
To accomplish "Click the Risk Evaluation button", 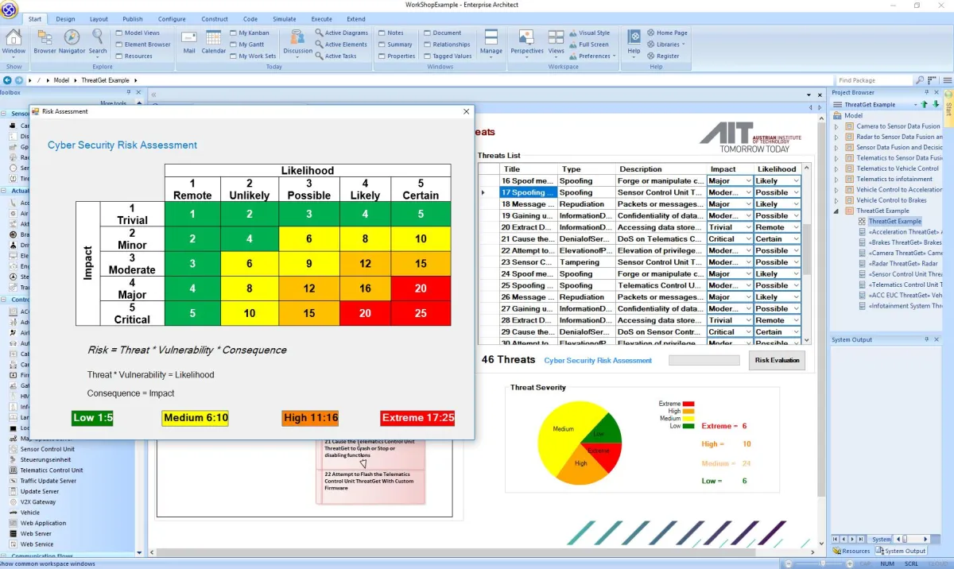I will coord(776,360).
